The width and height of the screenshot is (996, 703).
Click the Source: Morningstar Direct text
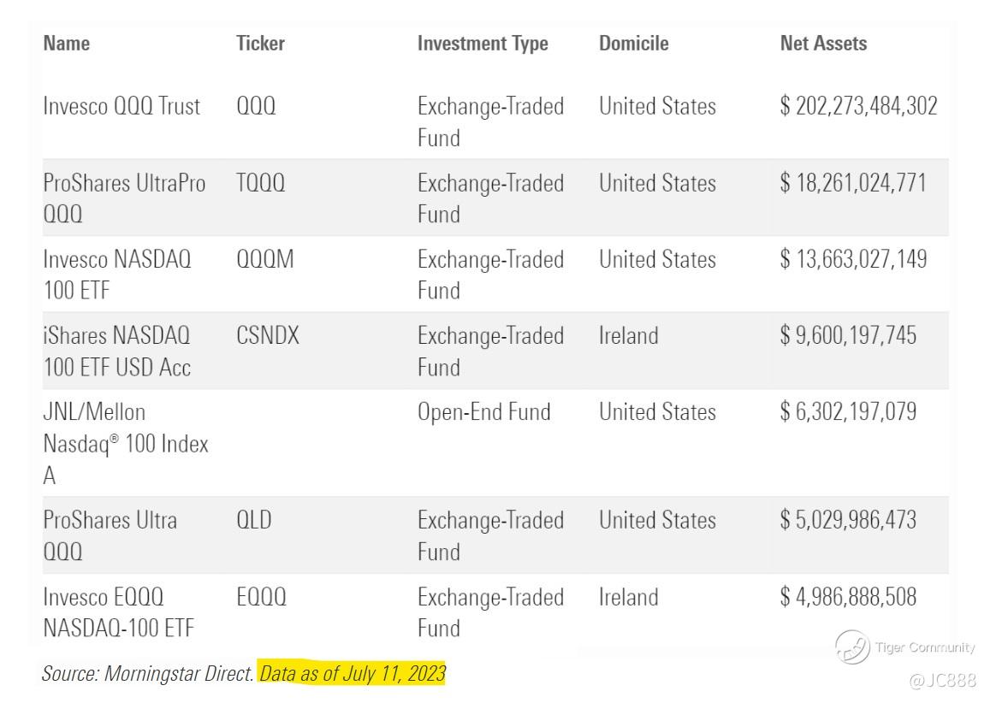148,674
